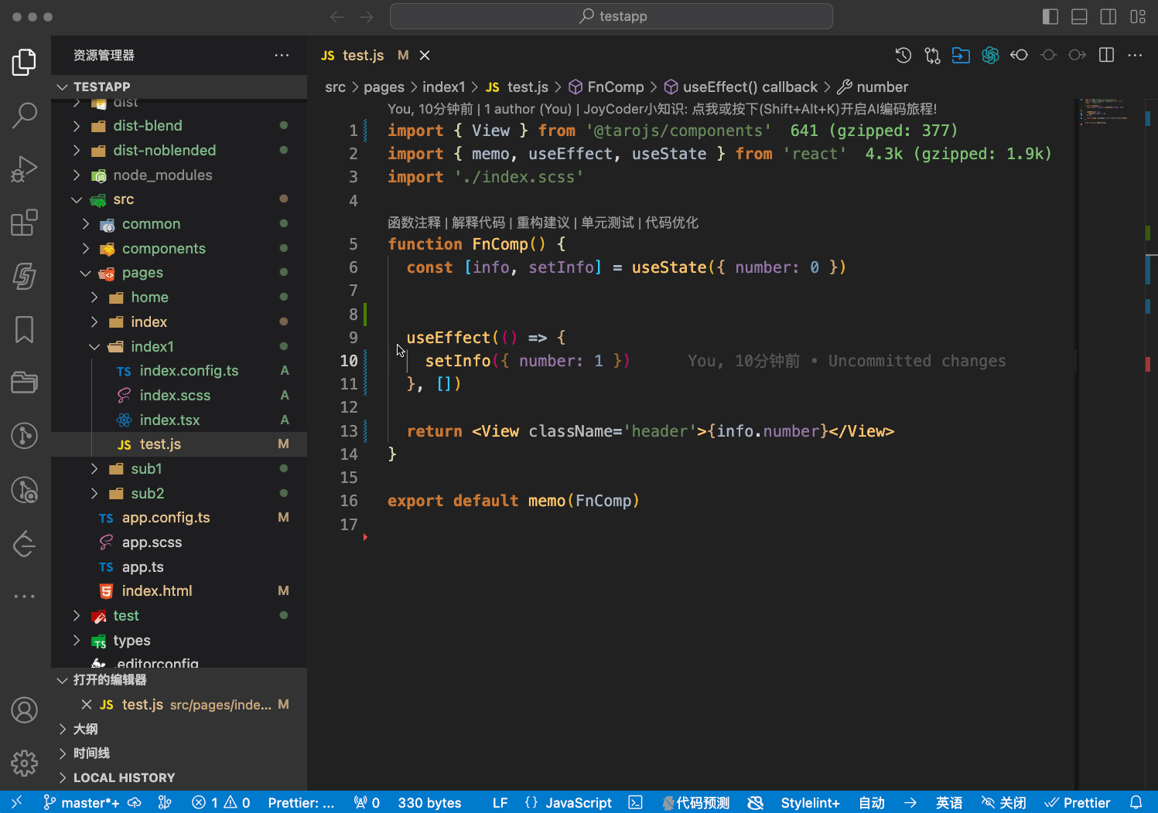Click useEffect() callback breadcrumb
The image size is (1158, 813).
pos(741,87)
